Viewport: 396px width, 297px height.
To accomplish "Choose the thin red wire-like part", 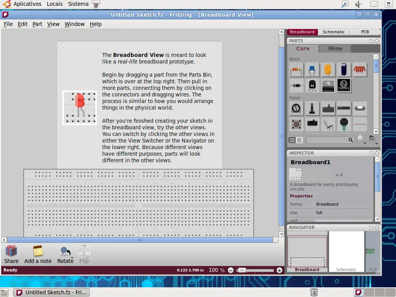I will coord(360,124).
